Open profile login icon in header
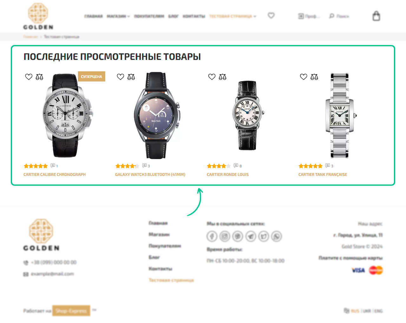The image size is (406, 323). (x=301, y=16)
